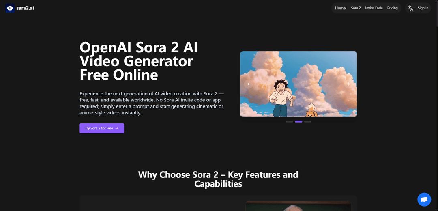This screenshot has height=211, width=438.
Task: Navigate to the Pricing page
Action: pyautogui.click(x=392, y=8)
